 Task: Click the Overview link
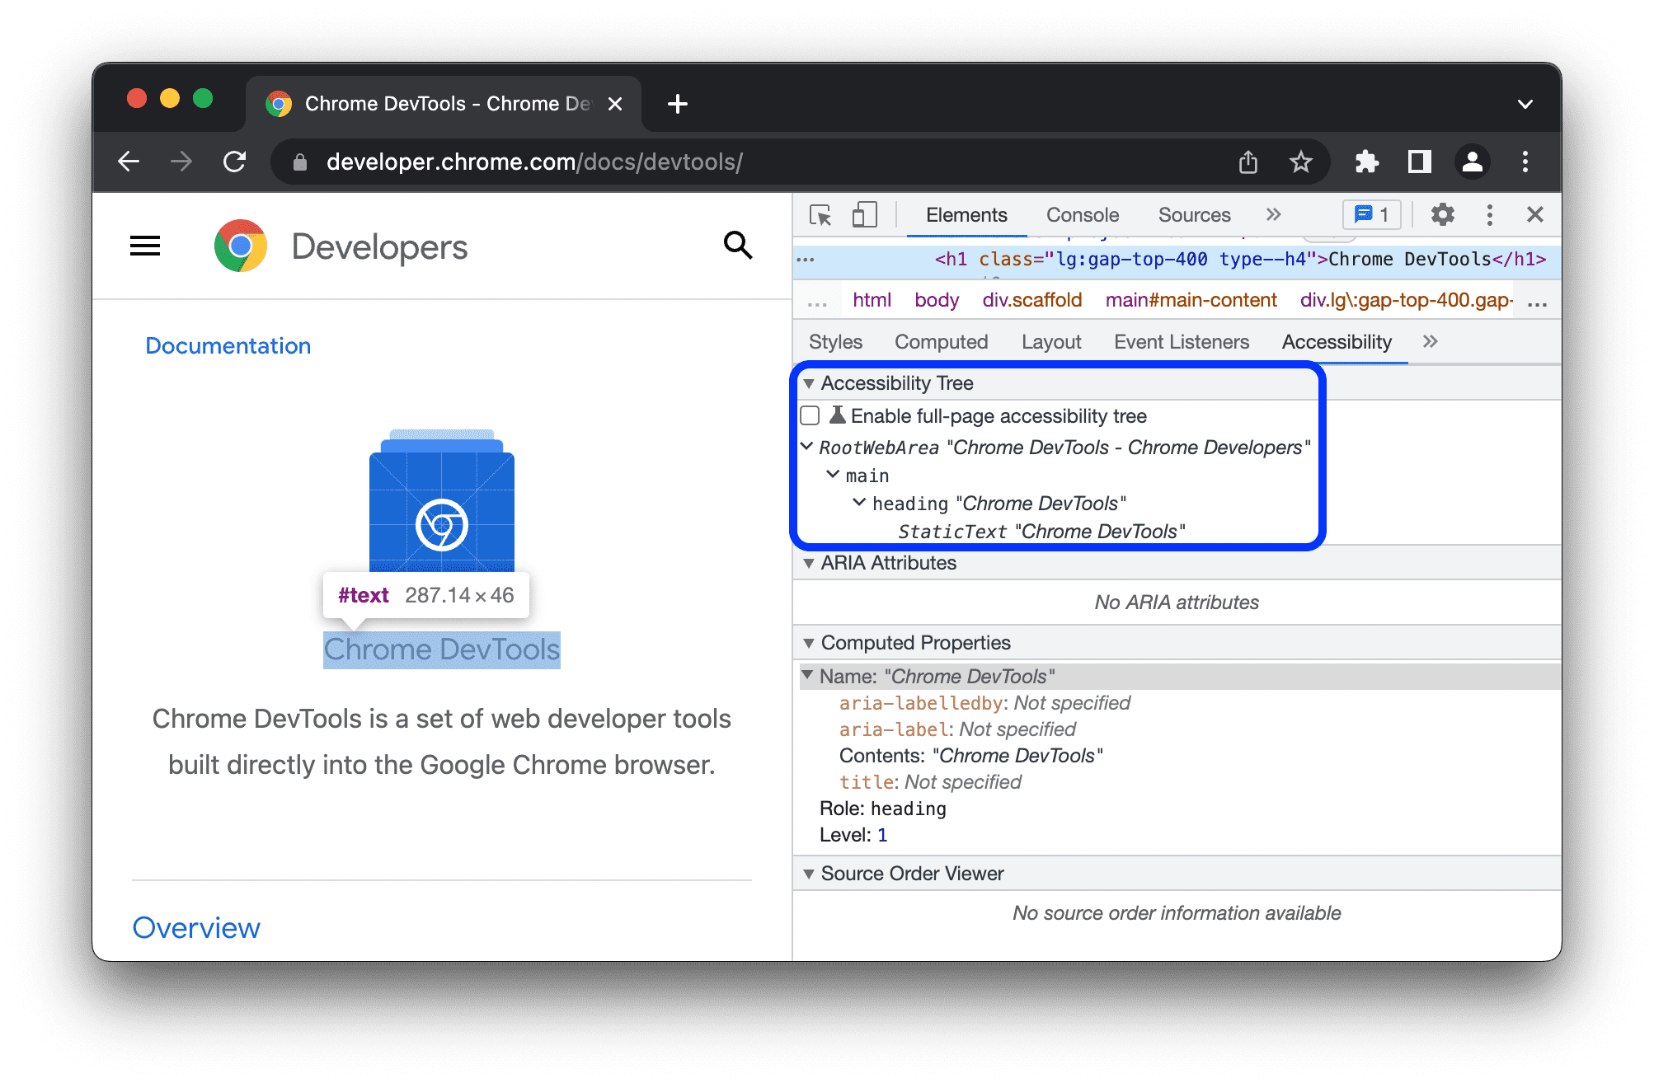tap(197, 928)
